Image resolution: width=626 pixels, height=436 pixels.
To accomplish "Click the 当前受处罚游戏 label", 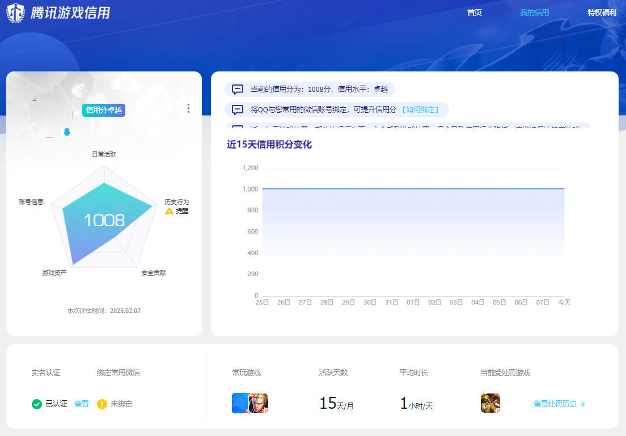I will pos(505,372).
